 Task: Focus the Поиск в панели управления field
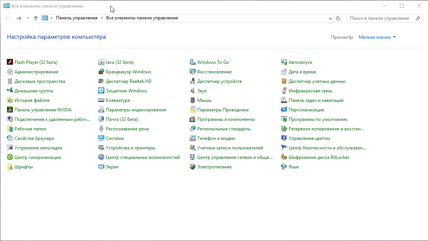[385, 18]
